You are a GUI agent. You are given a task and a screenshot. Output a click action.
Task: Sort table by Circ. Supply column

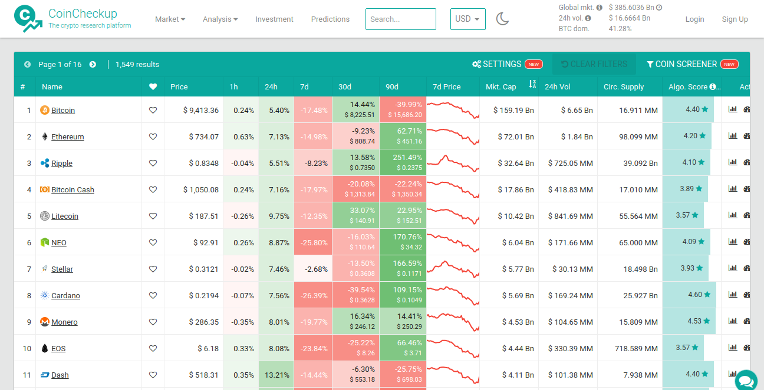click(624, 86)
